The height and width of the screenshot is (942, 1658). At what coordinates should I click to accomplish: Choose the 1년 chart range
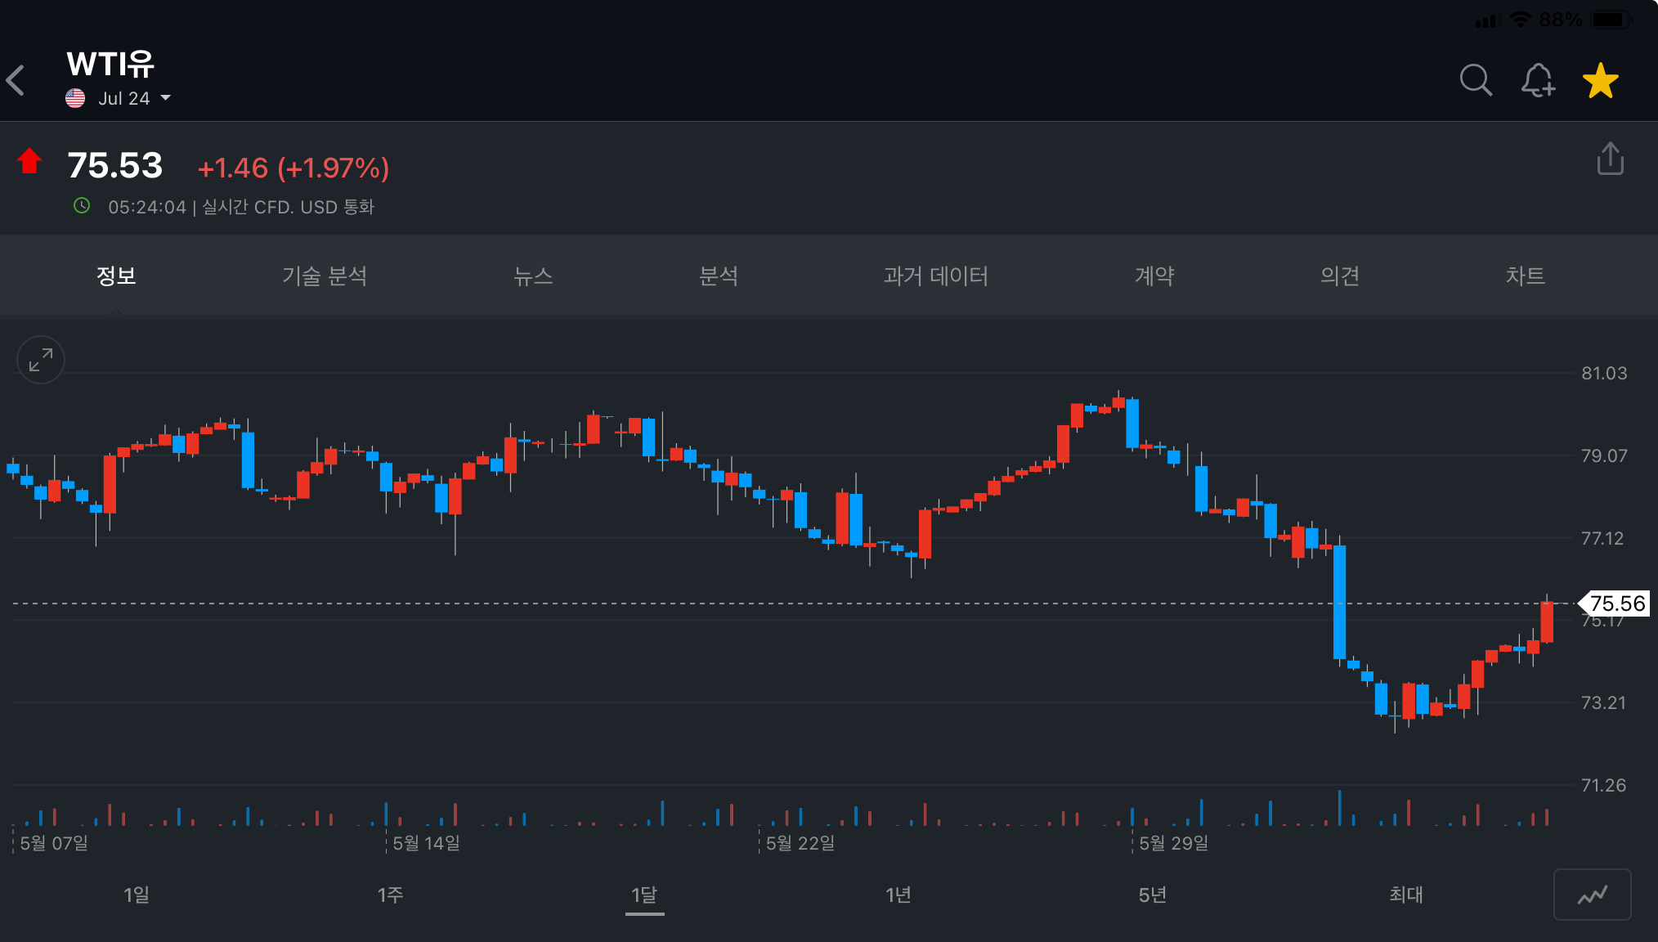[x=898, y=895]
